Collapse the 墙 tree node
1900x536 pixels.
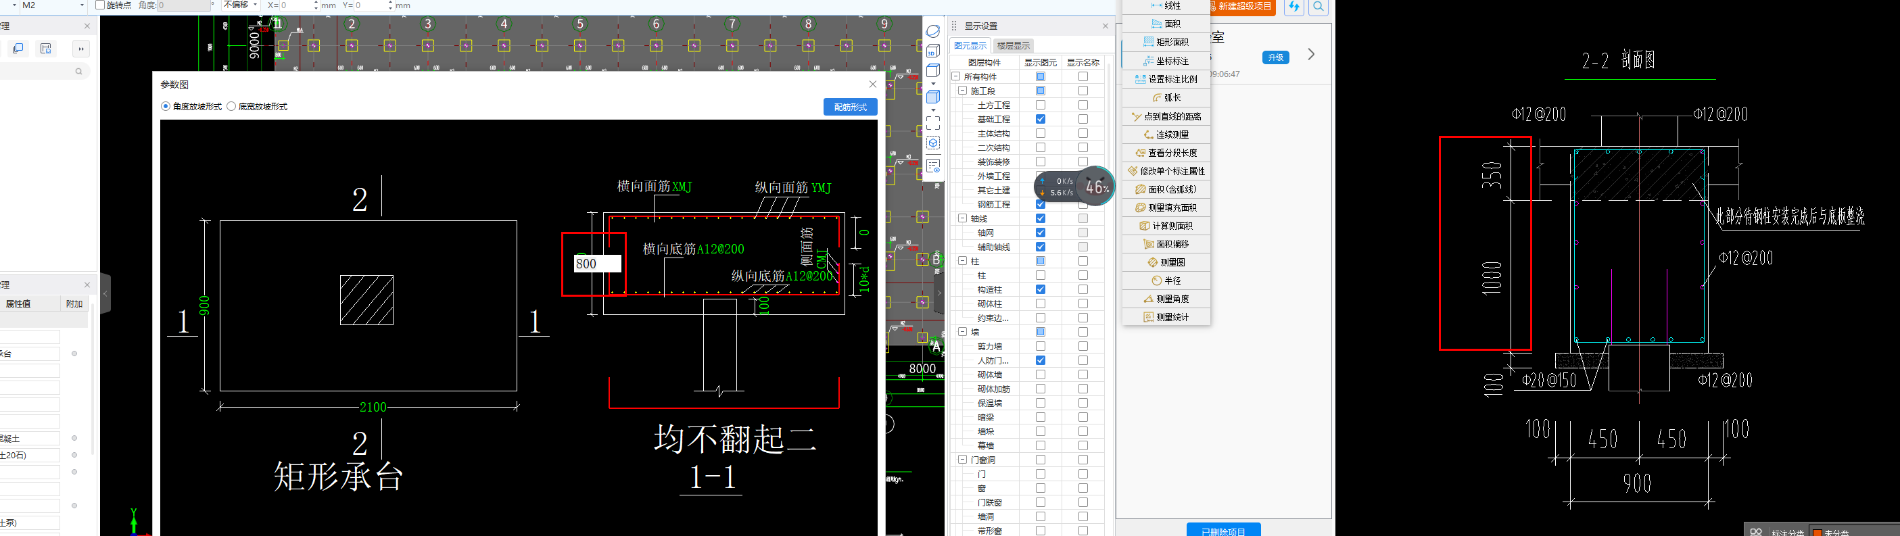tap(963, 332)
